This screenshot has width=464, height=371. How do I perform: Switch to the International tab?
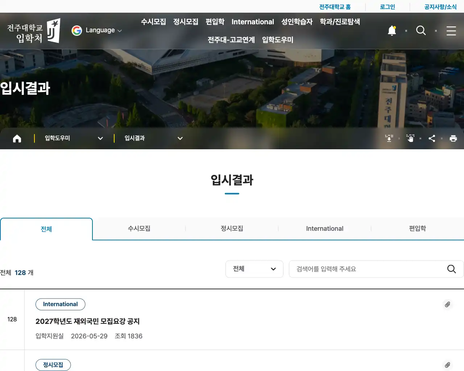(325, 229)
